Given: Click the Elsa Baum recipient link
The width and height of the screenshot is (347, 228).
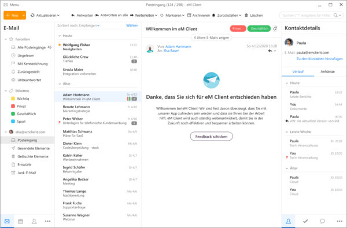Looking at the screenshot, I should pyautogui.click(x=171, y=51).
